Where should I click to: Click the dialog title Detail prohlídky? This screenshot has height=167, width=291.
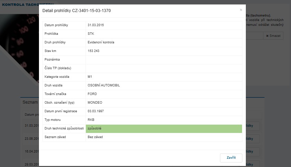pos(77,11)
